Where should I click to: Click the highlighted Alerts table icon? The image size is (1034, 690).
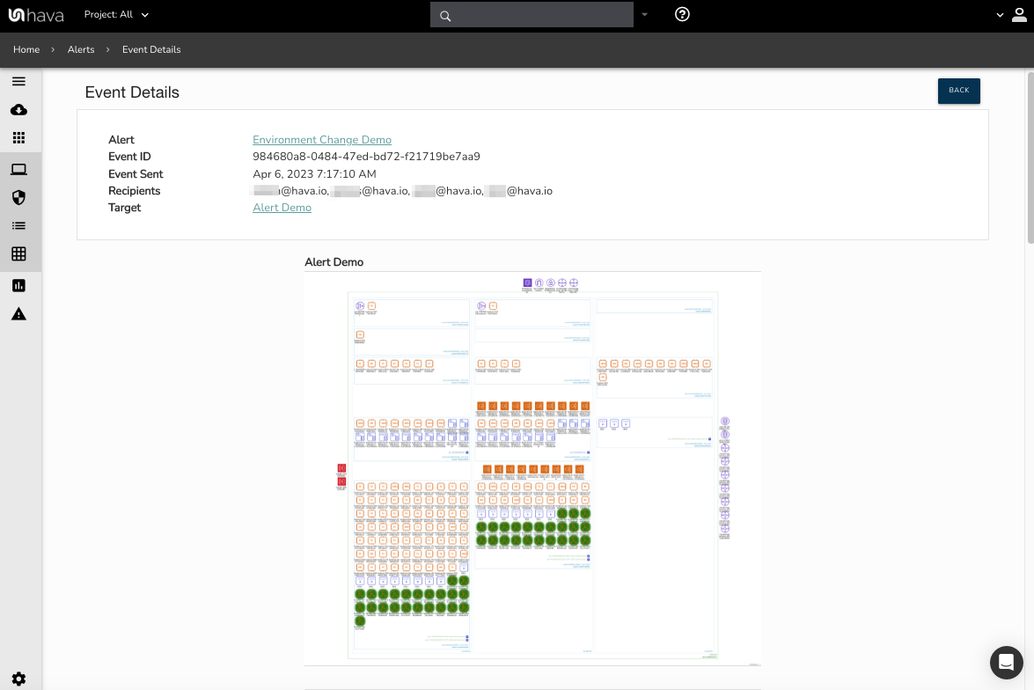click(x=18, y=253)
